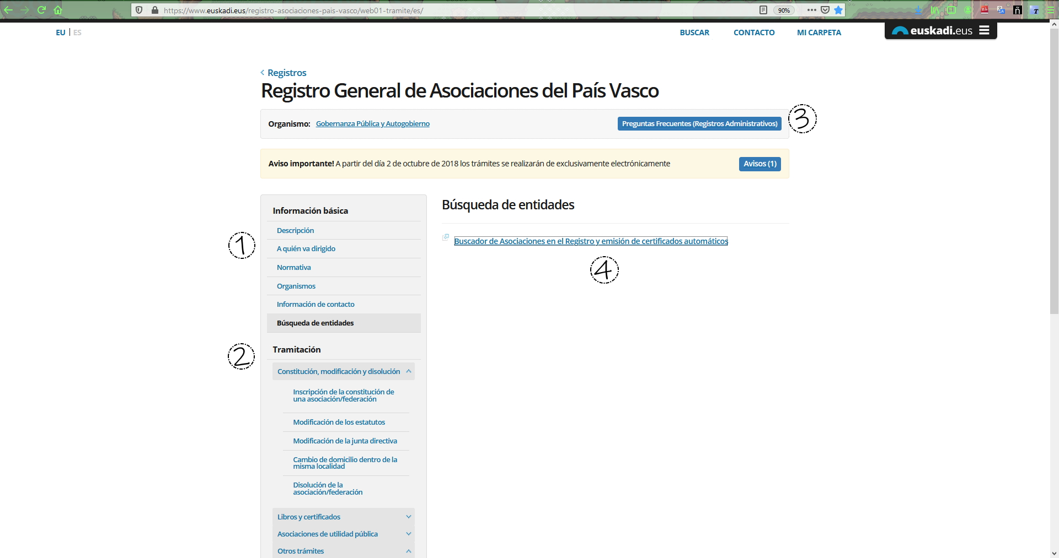Viewport: 1059px width, 558px height.
Task: Open the Firefox library icon
Action: point(935,10)
